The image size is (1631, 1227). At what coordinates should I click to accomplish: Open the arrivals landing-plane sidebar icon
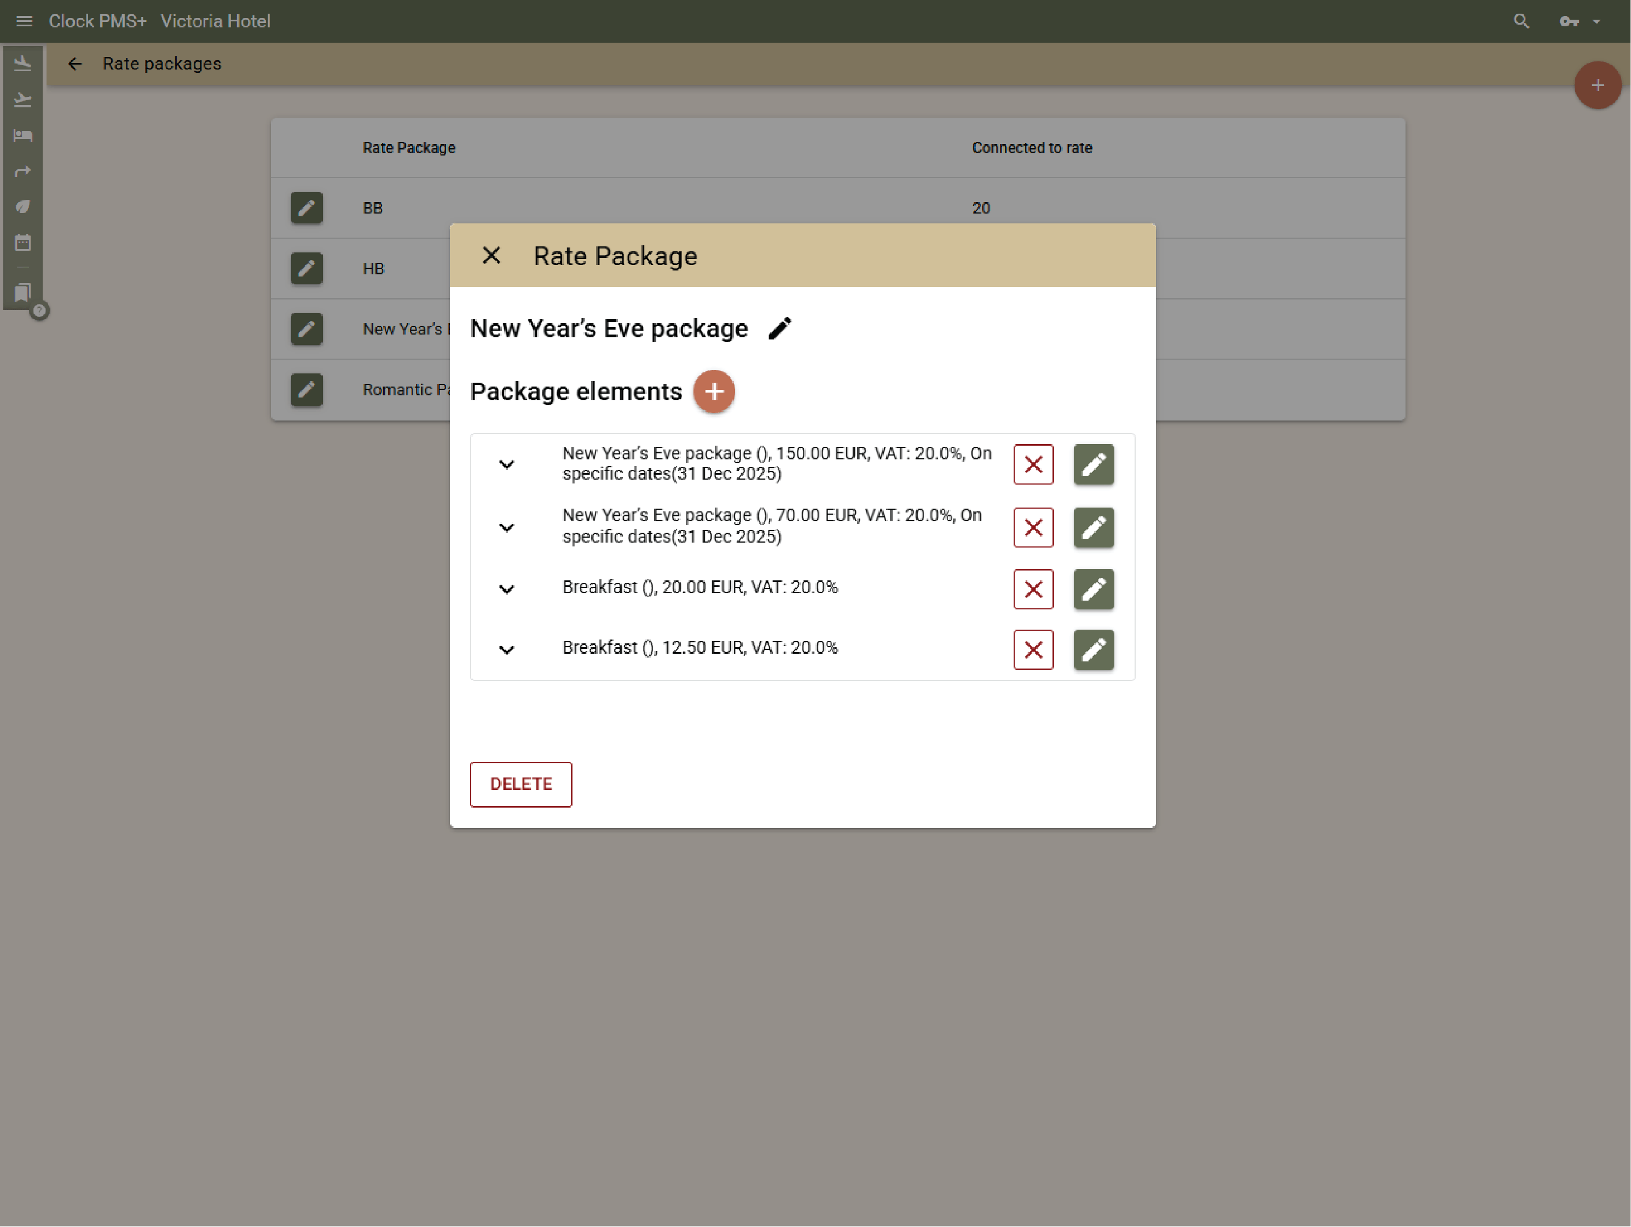pyautogui.click(x=23, y=64)
